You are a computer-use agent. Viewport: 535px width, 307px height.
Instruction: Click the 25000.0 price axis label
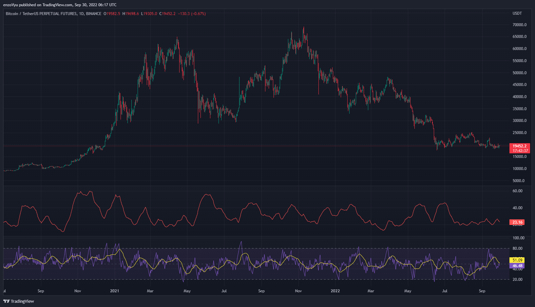(x=520, y=133)
